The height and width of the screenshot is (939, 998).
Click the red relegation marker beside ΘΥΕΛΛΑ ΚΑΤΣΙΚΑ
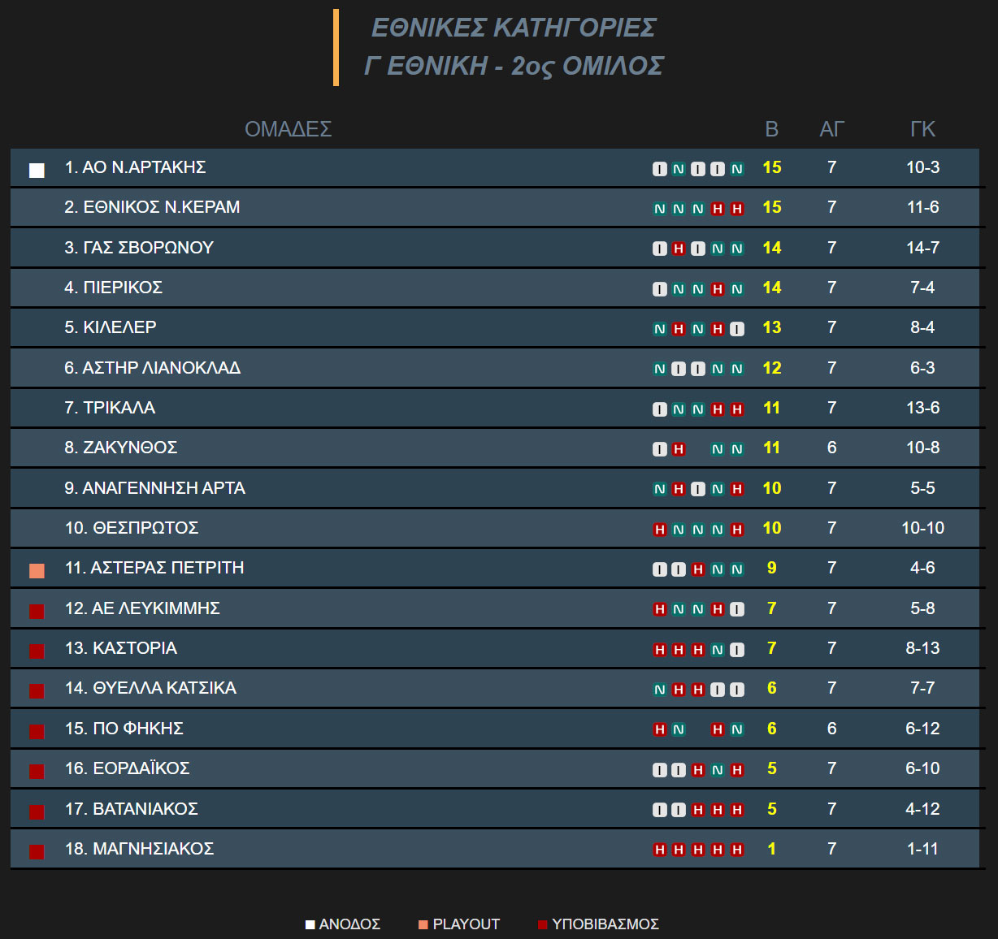(37, 691)
